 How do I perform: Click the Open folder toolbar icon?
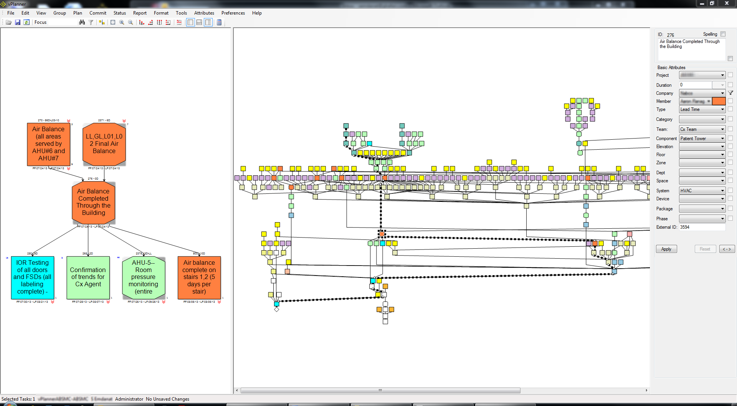8,22
